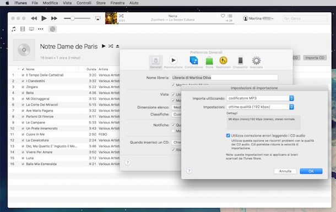Switch to the TV Shows library icon

[31, 29]
